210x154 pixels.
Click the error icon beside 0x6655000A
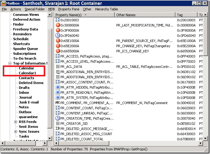(58, 51)
